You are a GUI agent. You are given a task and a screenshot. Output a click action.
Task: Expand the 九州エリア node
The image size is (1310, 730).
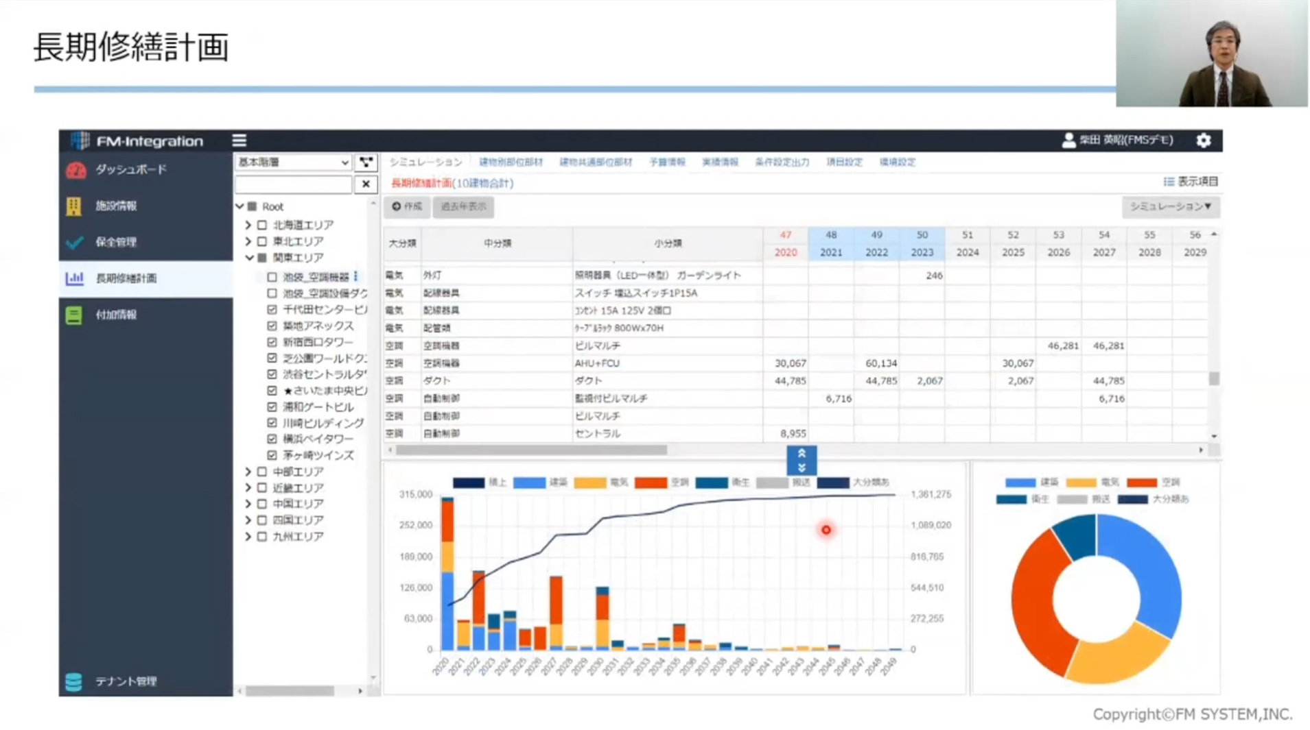[x=248, y=537]
